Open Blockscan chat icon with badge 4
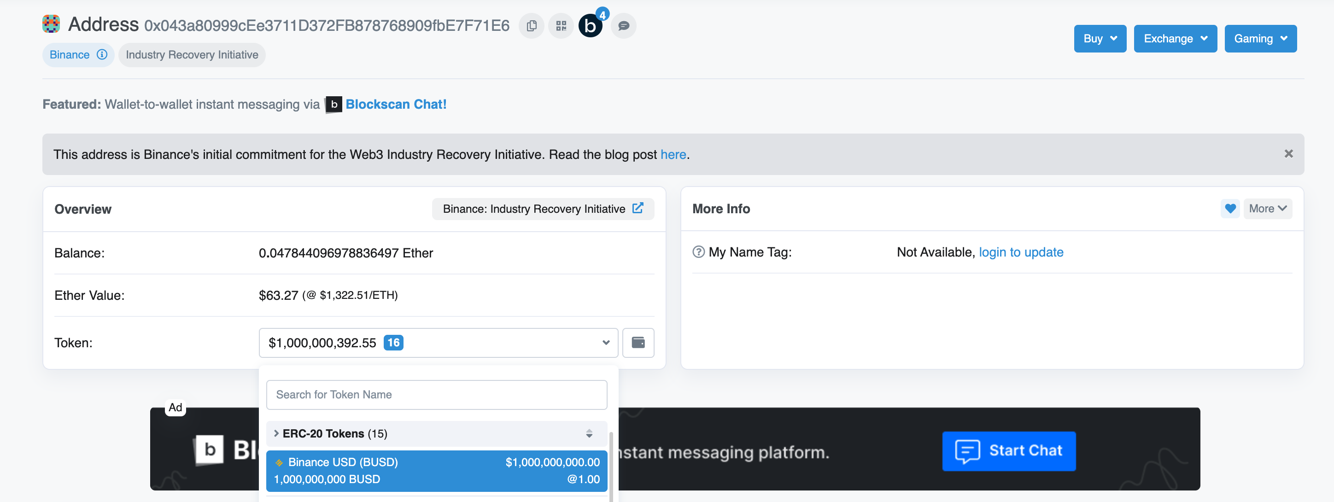 (591, 26)
